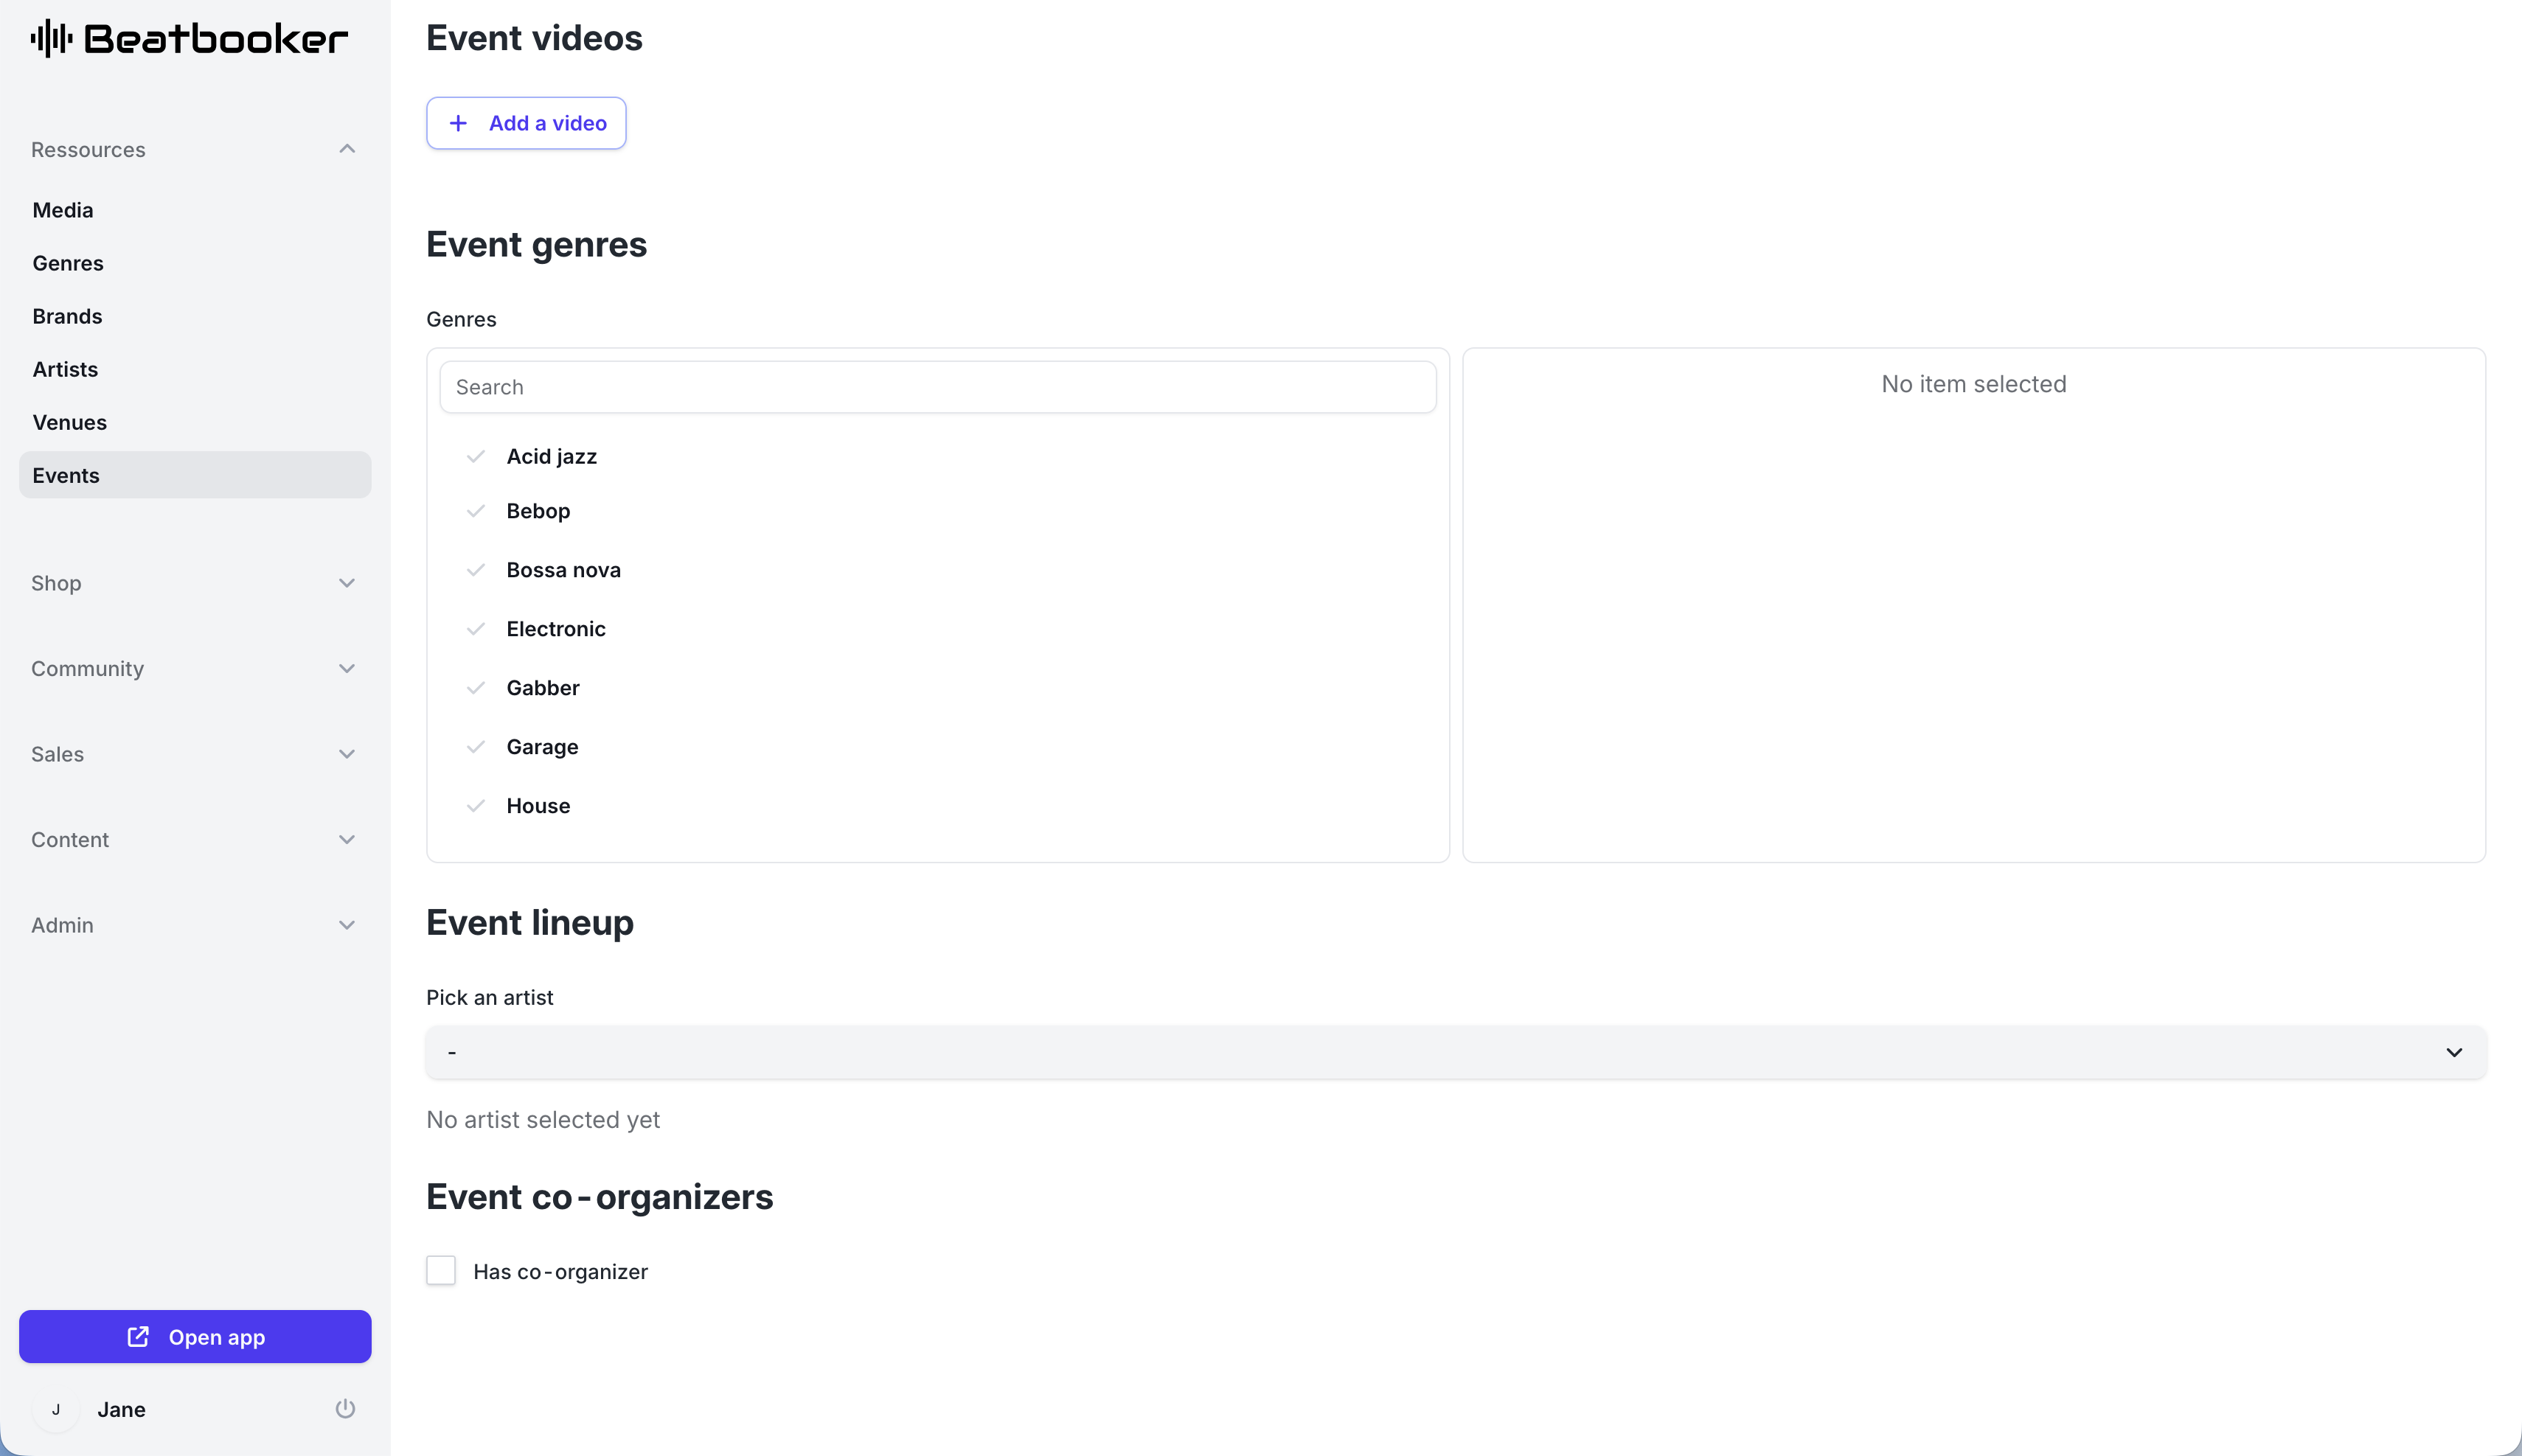Click the plus icon in Add a video
This screenshot has height=1456, width=2522.
[458, 123]
